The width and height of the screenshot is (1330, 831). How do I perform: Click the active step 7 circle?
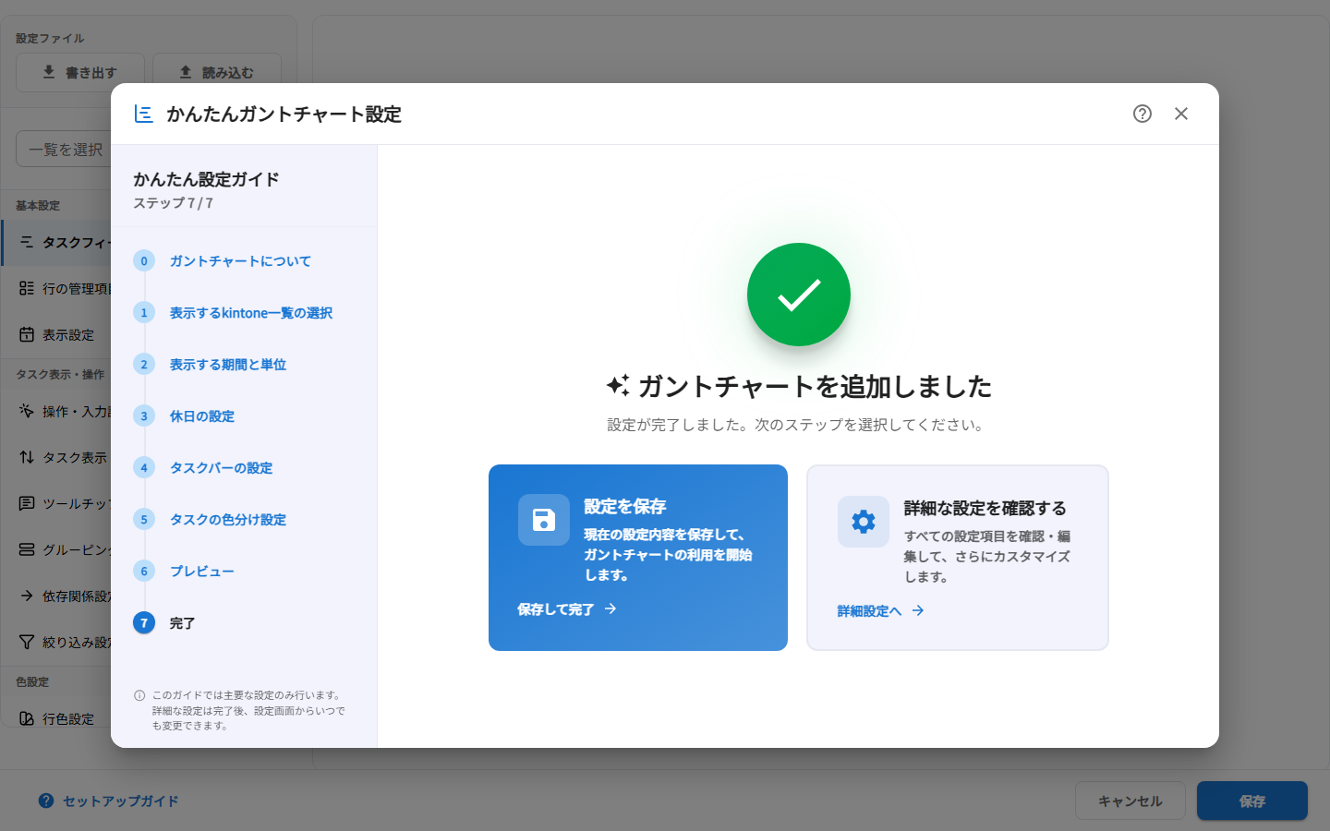coord(144,623)
